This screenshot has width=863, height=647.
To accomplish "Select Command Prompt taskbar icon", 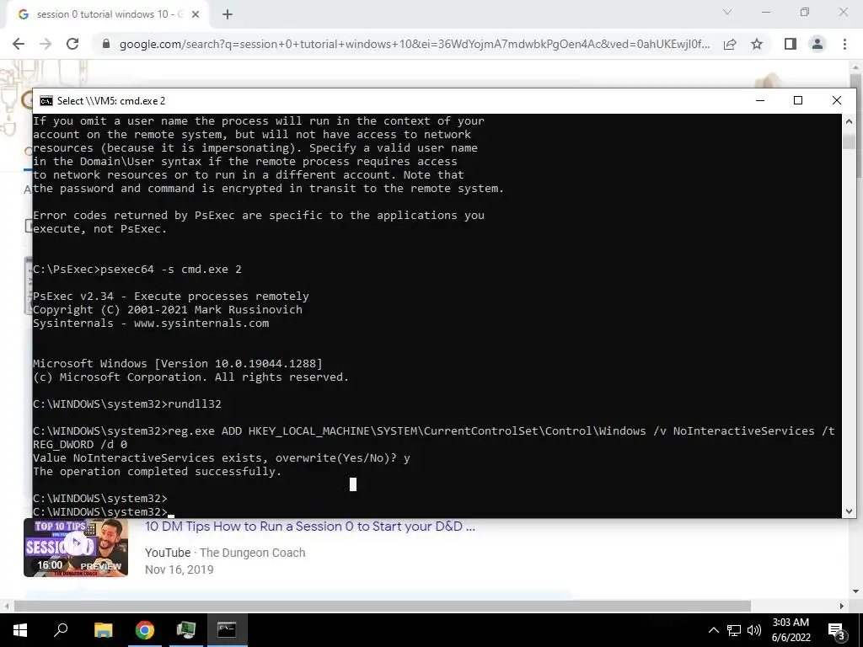I will coord(227,629).
